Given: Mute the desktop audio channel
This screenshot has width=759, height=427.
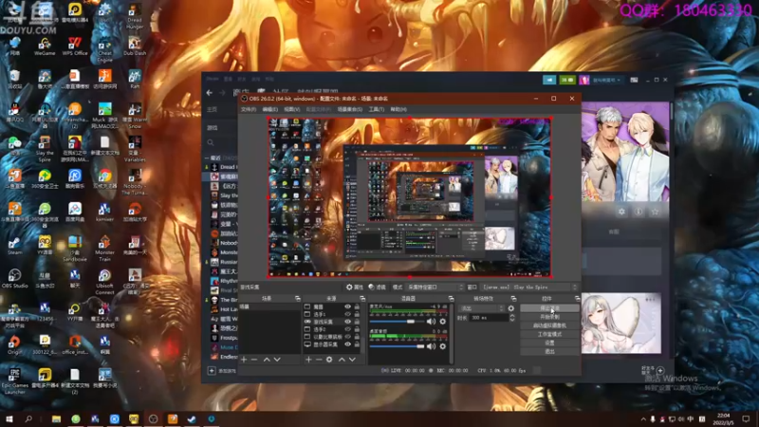Looking at the screenshot, I should pyautogui.click(x=431, y=346).
